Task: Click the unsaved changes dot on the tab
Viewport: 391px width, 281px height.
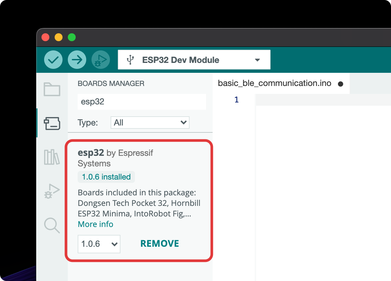Action: coord(340,84)
